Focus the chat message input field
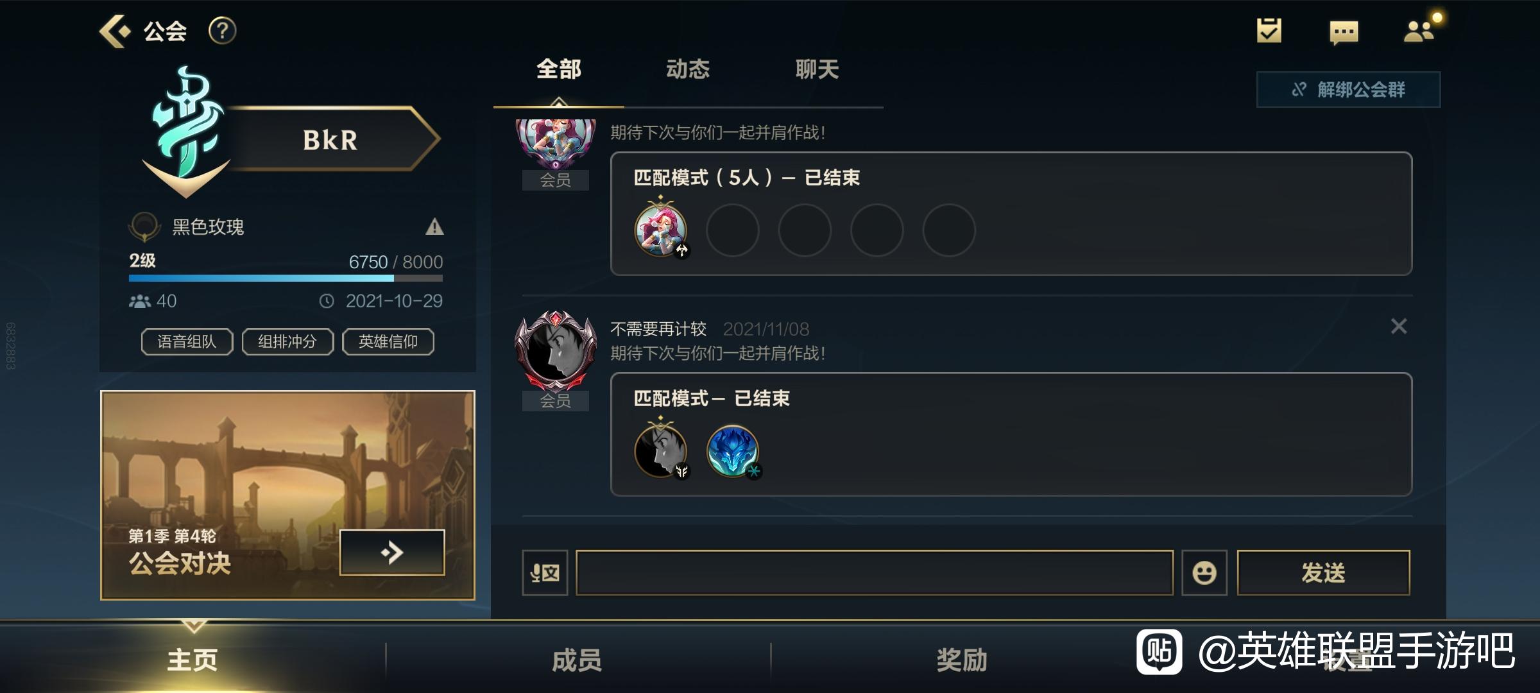 tap(875, 572)
